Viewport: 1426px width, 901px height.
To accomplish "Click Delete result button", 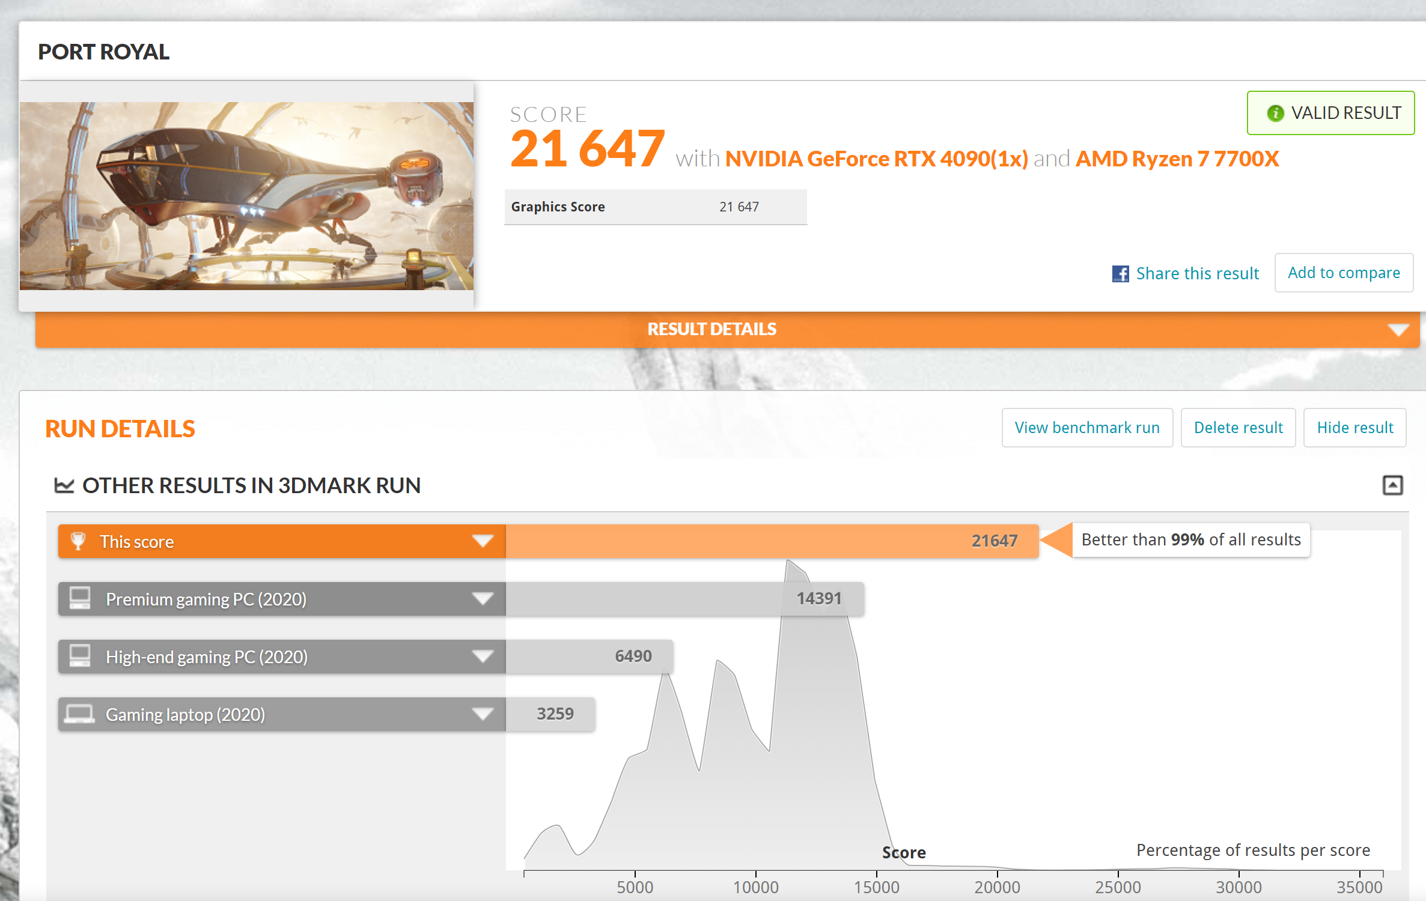I will [1238, 428].
